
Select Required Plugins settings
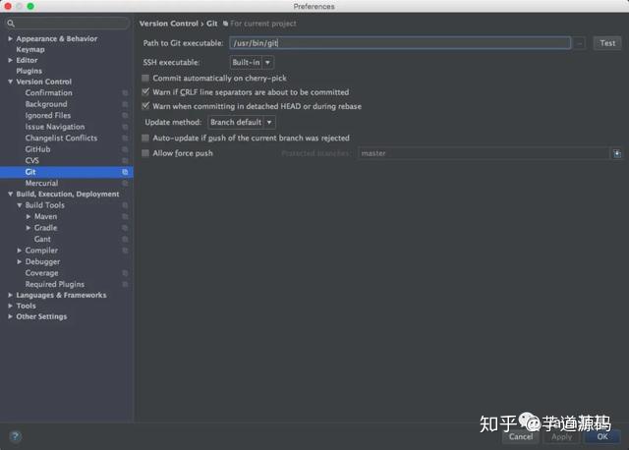click(x=55, y=284)
